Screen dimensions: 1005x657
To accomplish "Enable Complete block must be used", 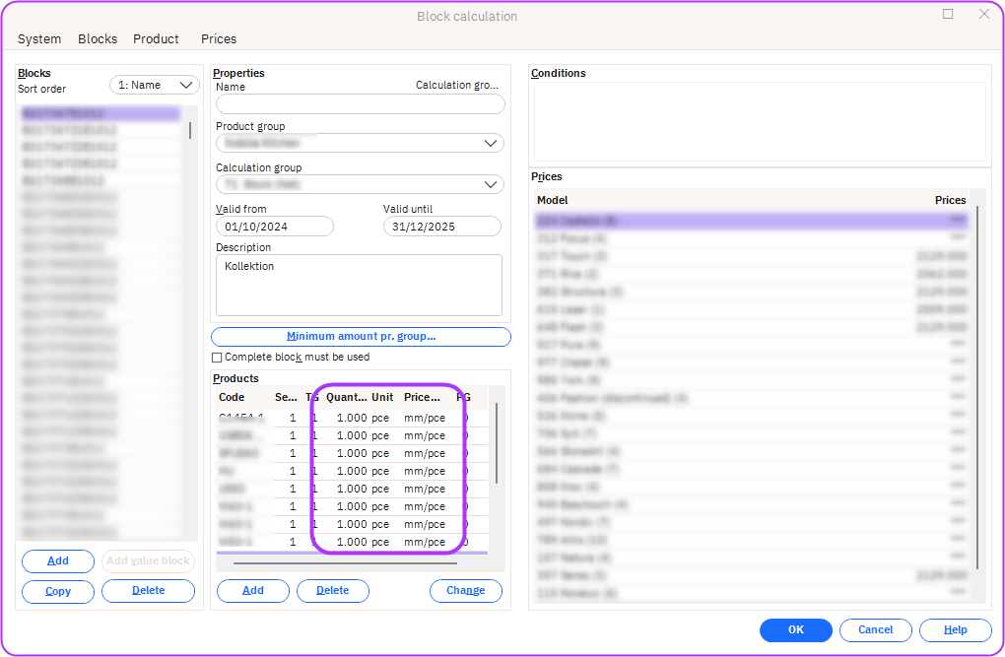I will click(218, 358).
